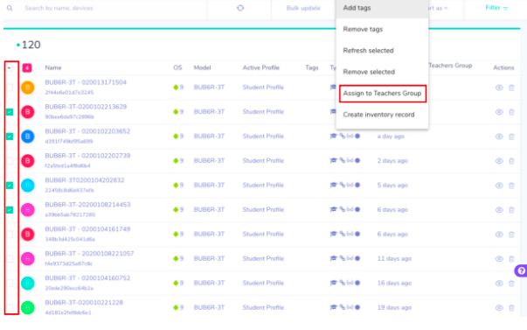
Task: Uncheck the box for BUB6R-3T-20200108214453
Action: [x=10, y=210]
